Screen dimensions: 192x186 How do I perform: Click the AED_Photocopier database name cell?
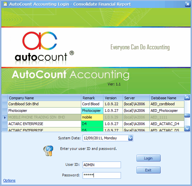[167, 111]
